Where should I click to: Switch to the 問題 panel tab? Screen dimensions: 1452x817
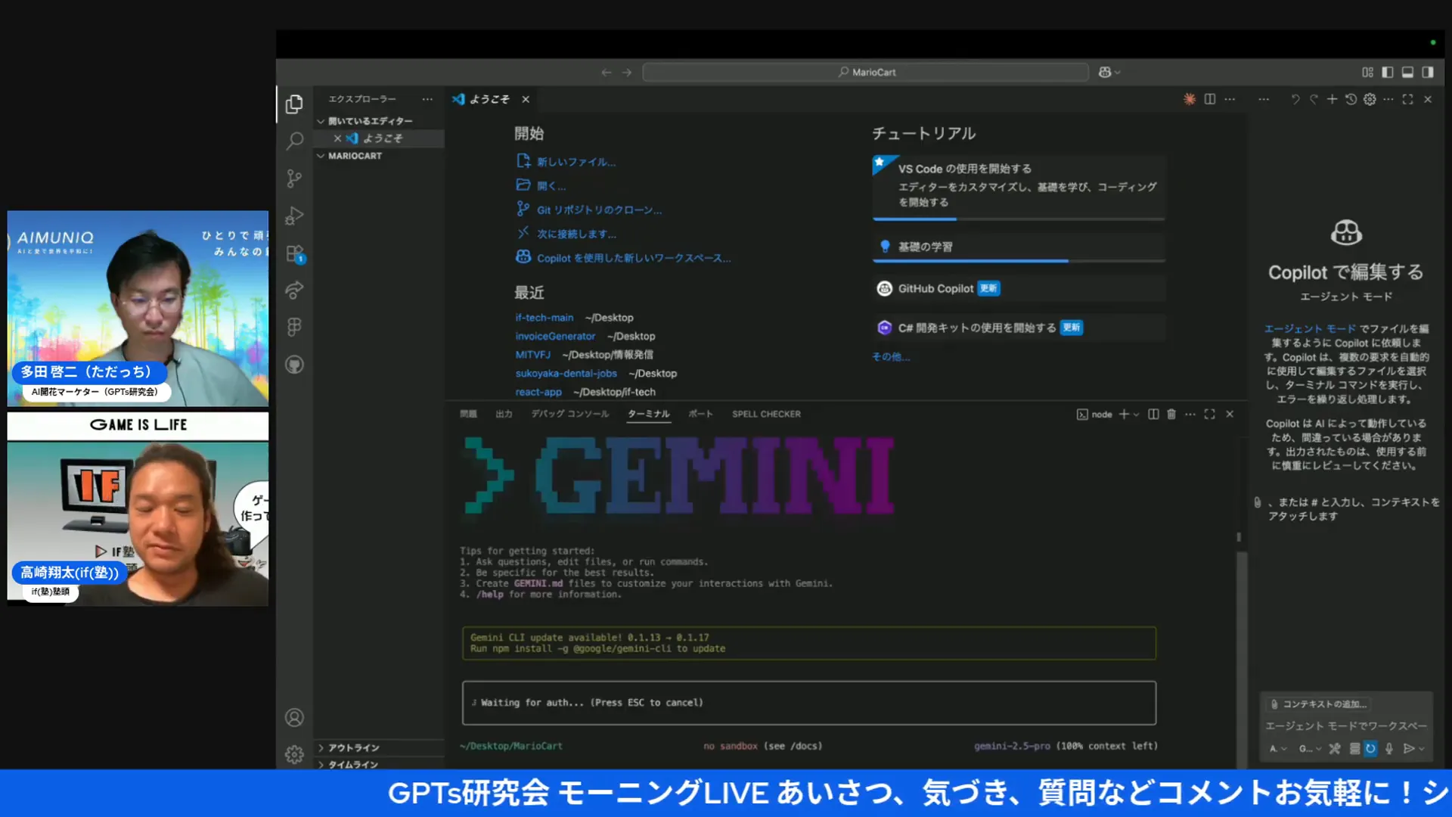pos(468,414)
